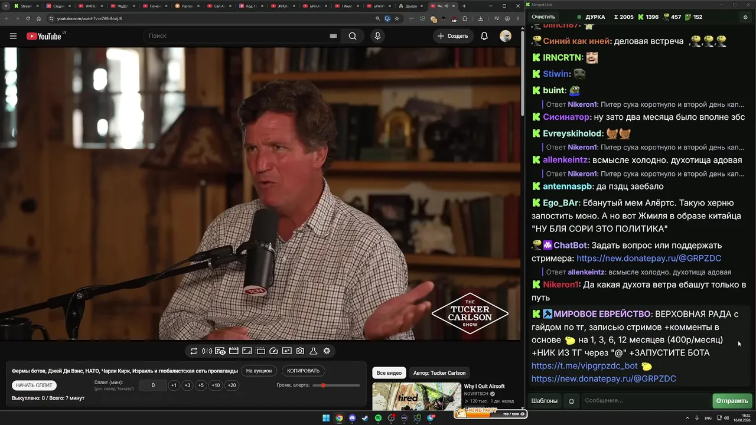Viewport: 756px width, 425px height.
Task: Click the Отправить send button
Action: 732,401
